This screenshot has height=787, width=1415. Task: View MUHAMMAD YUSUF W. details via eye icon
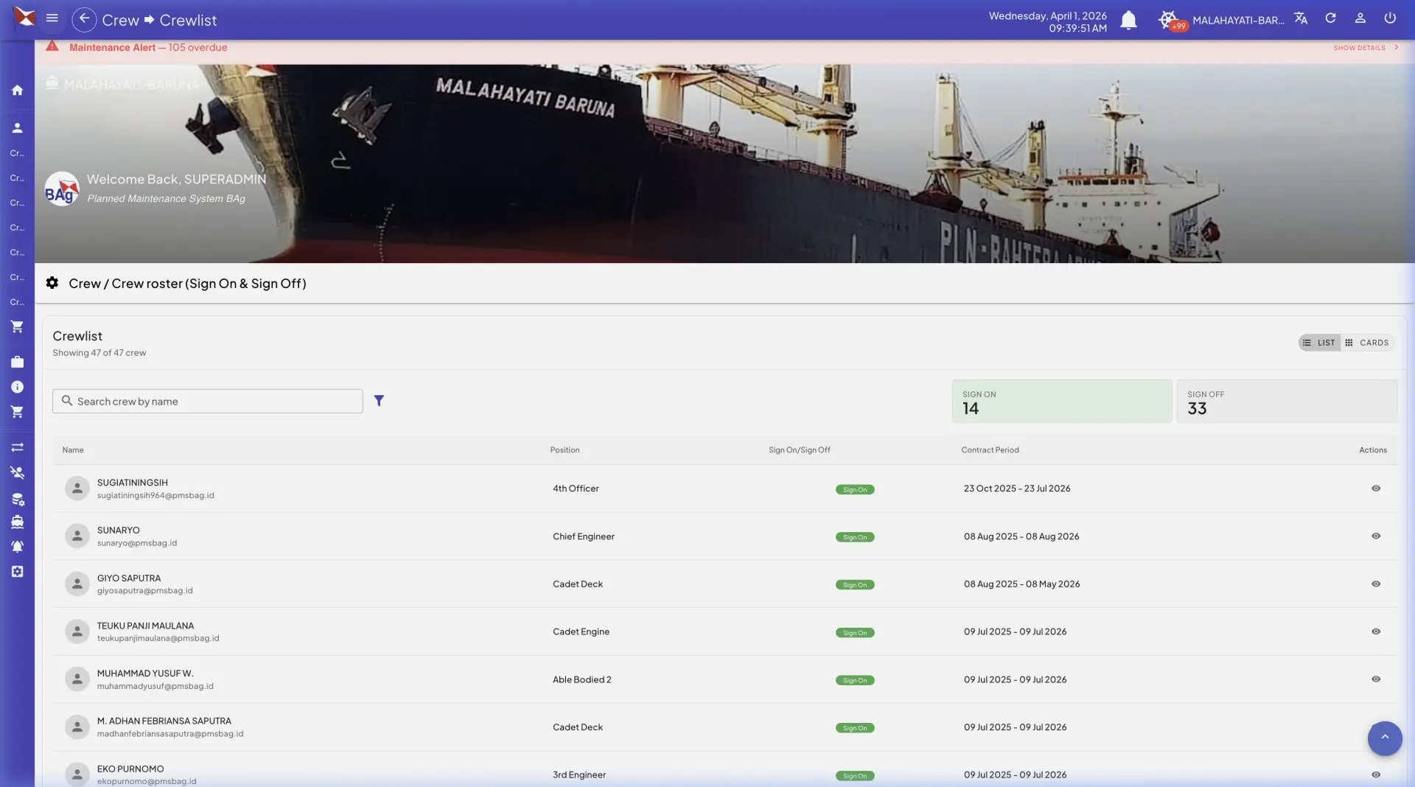[x=1375, y=679]
